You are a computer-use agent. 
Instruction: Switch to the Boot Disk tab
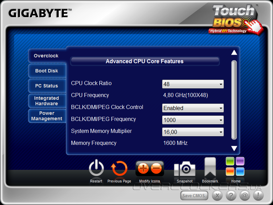(47, 71)
